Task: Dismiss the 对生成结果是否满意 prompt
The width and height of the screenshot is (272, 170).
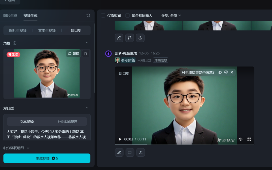Action: click(x=232, y=72)
